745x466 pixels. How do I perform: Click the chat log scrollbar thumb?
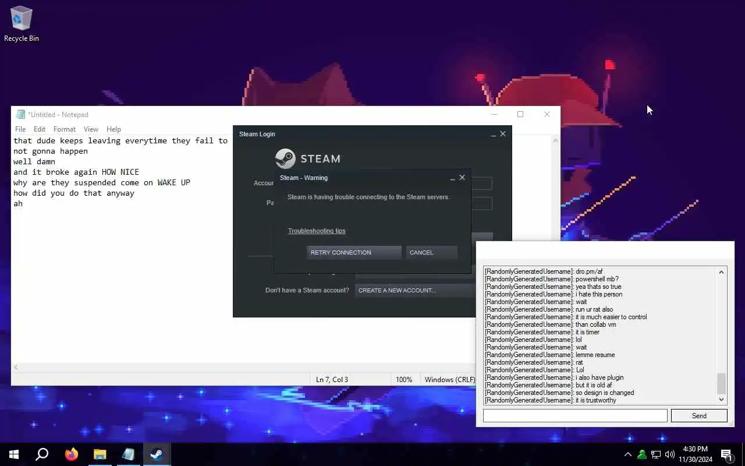click(722, 384)
